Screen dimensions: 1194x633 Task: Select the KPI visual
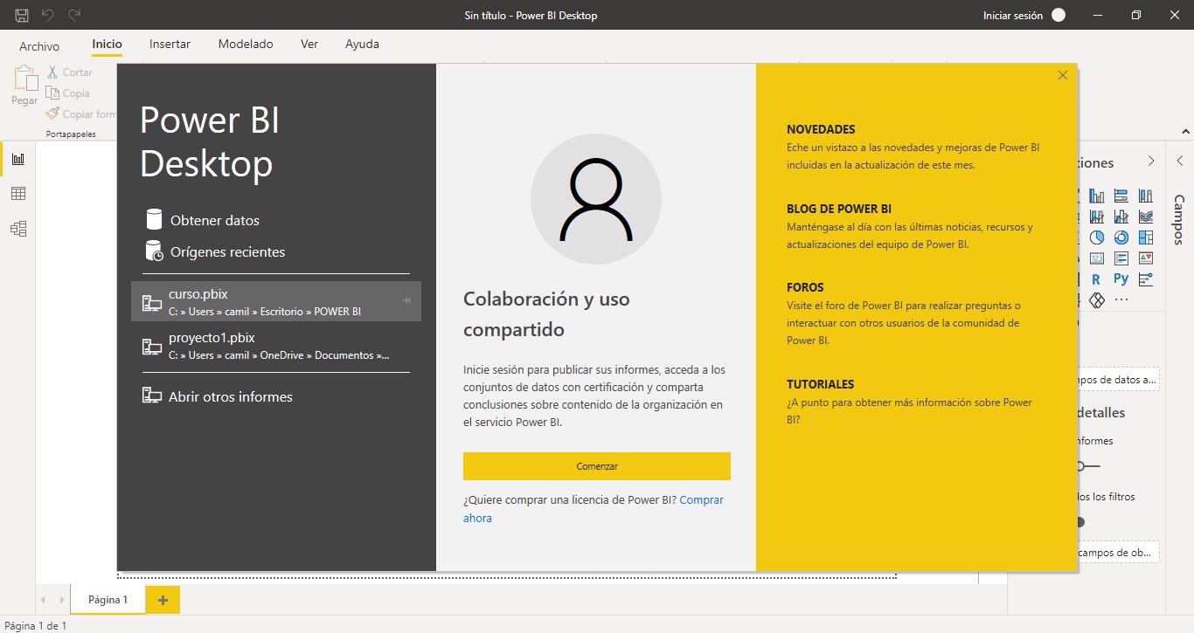1146,258
